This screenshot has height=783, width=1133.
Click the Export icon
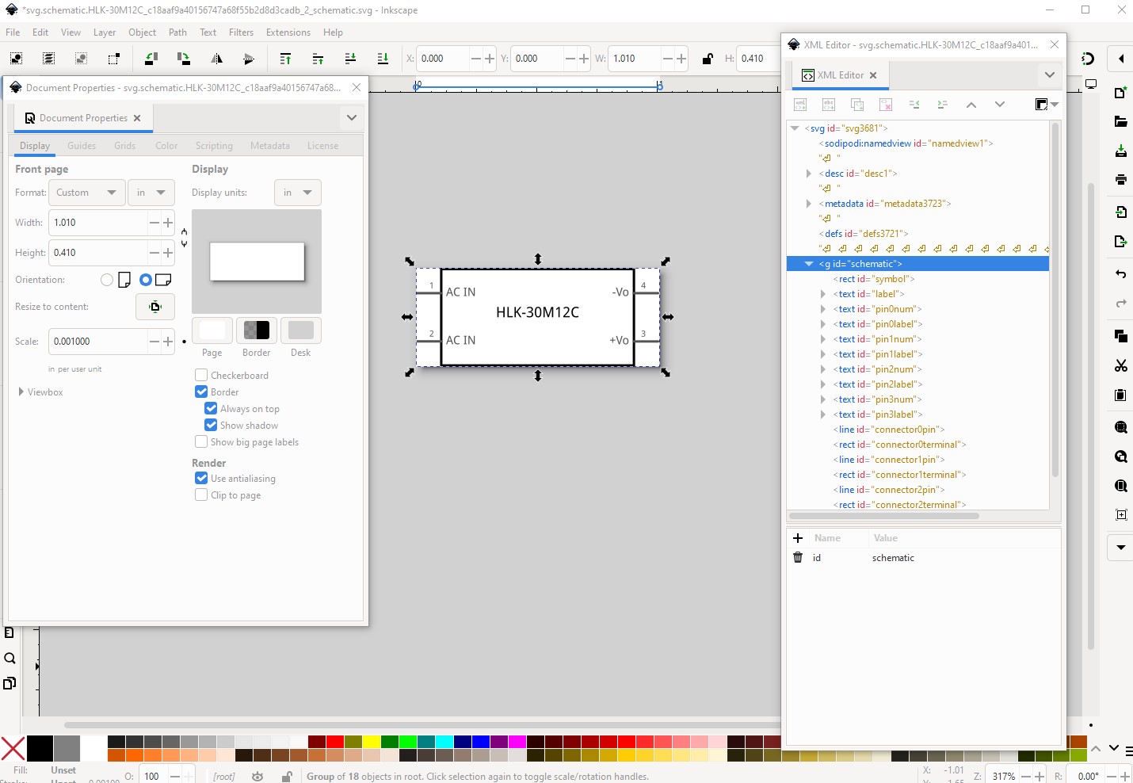pyautogui.click(x=1120, y=241)
